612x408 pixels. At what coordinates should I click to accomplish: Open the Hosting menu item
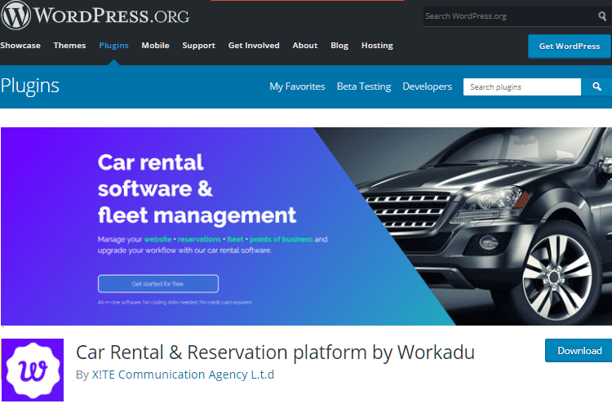tap(377, 46)
